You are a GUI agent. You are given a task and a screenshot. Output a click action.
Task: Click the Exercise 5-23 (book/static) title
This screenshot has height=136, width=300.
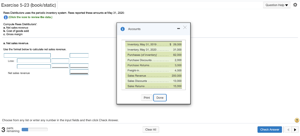pos(28,5)
